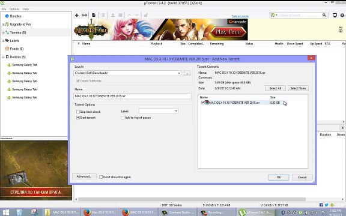Toggle Don't show this again checkbox
The image size is (346, 216).
pos(101,177)
